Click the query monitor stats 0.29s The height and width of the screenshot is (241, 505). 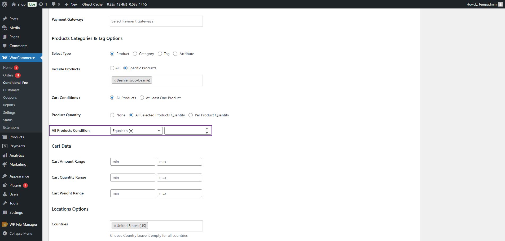[x=111, y=4]
